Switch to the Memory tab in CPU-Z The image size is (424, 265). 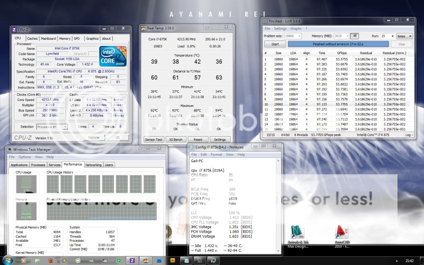click(x=65, y=39)
